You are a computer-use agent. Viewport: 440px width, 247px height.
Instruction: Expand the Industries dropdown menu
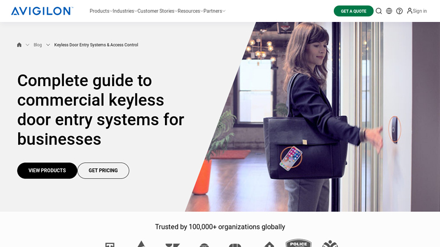tap(124, 11)
